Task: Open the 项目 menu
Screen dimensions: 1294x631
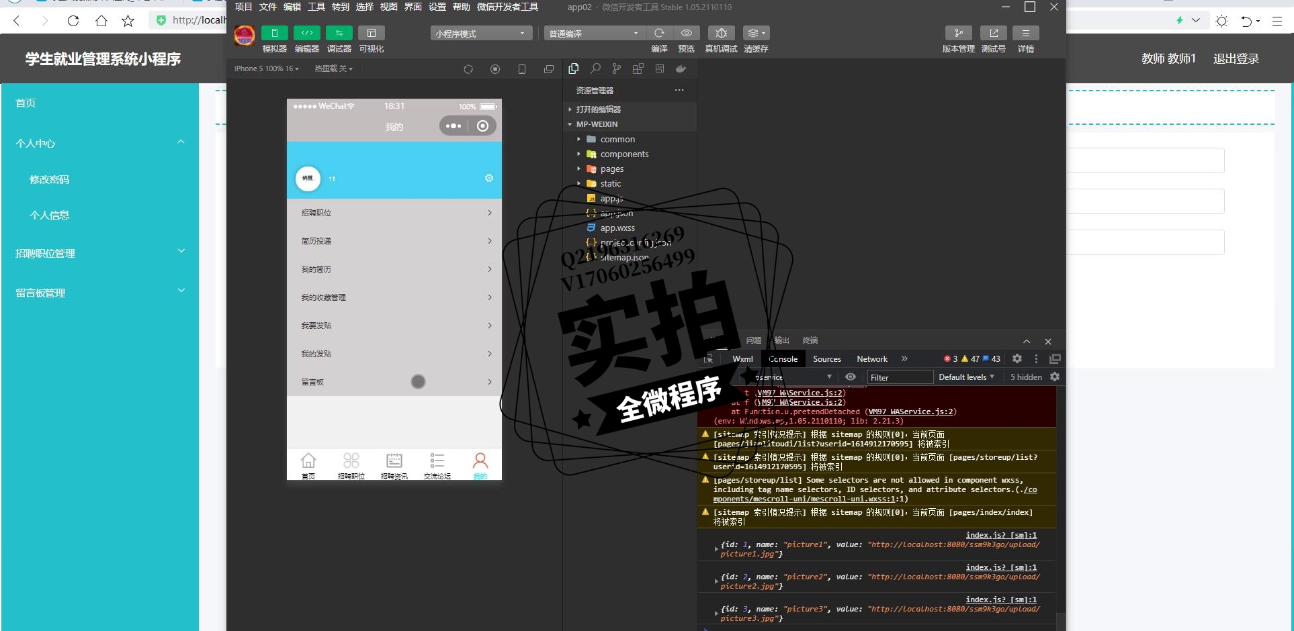Action: pyautogui.click(x=243, y=7)
